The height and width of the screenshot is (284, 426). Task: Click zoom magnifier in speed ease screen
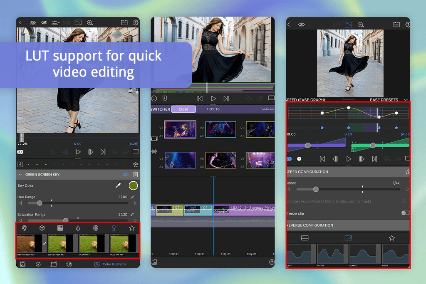(361, 25)
